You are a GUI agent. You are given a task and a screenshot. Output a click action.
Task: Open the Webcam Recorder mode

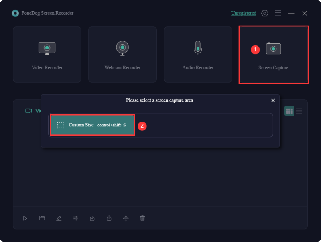(x=122, y=55)
